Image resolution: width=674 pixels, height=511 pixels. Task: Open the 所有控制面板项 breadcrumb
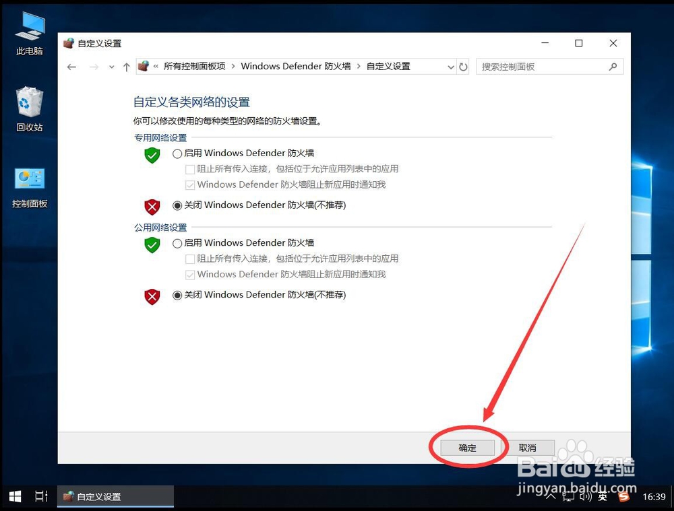click(194, 66)
